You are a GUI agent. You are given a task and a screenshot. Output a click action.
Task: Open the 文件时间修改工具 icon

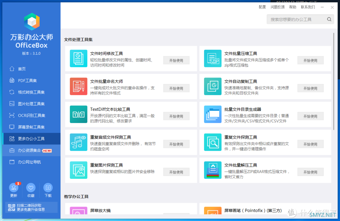[78, 58]
